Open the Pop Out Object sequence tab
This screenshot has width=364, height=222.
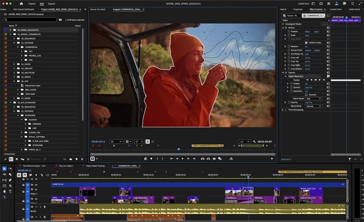tap(66, 166)
